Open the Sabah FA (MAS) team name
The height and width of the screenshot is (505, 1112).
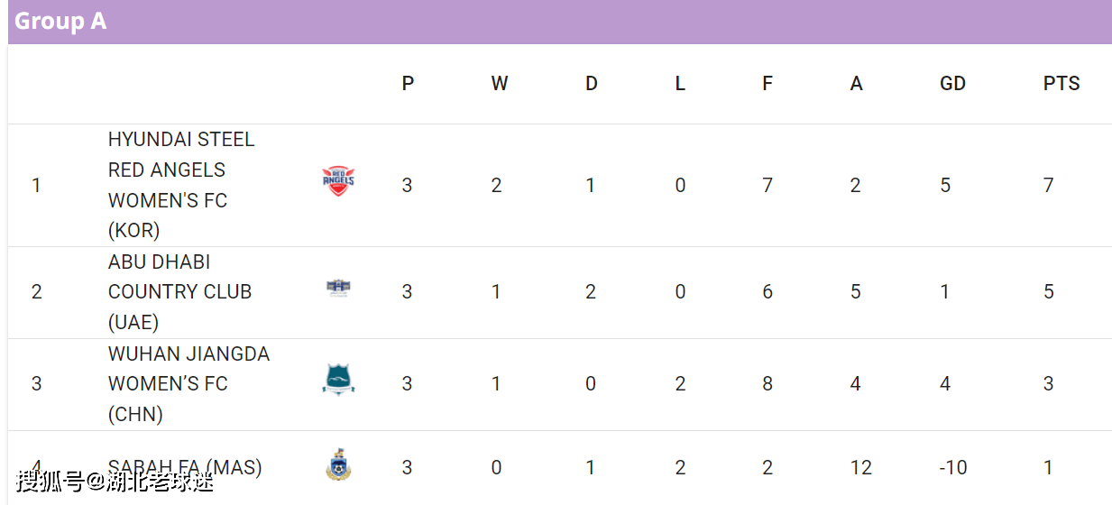[185, 467]
